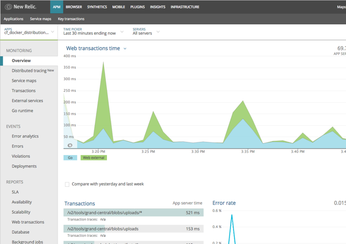346x244 pixels.
Task: Click the deployment marker circle on chart
Action: (70, 145)
